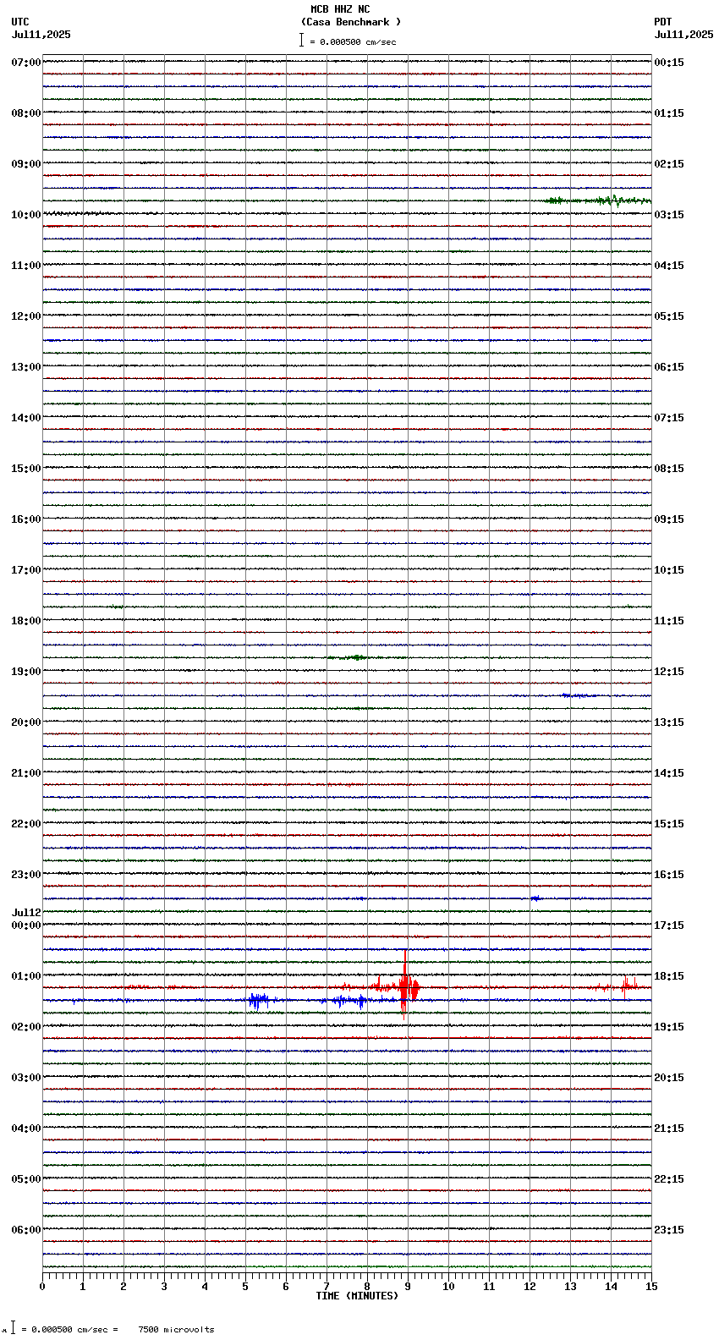Click the scale bar symbol beside the top label

(x=301, y=40)
